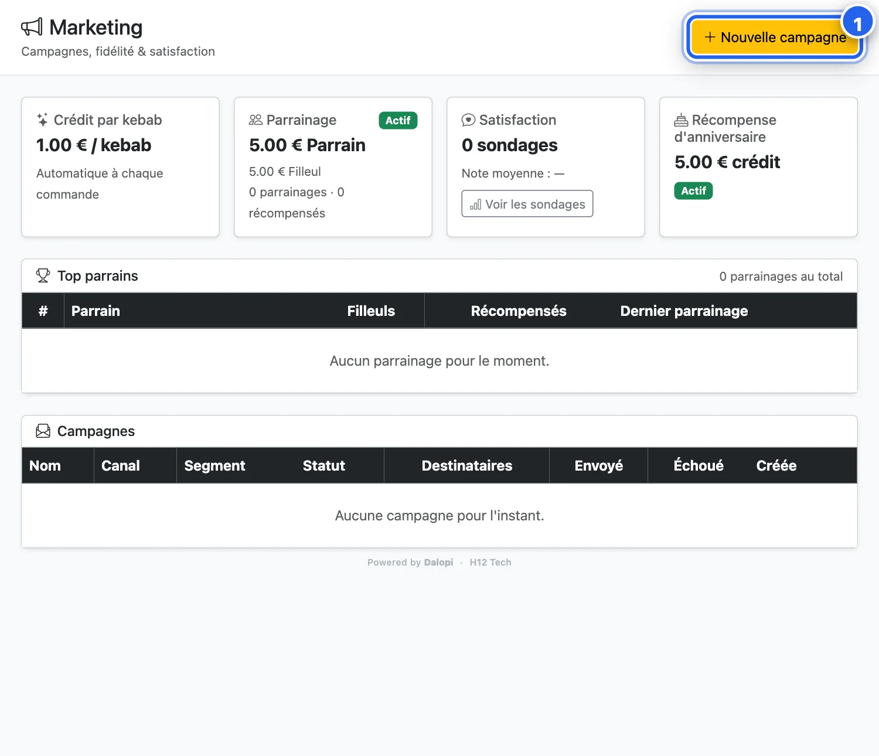Click the Marketing megaphone icon

32,27
